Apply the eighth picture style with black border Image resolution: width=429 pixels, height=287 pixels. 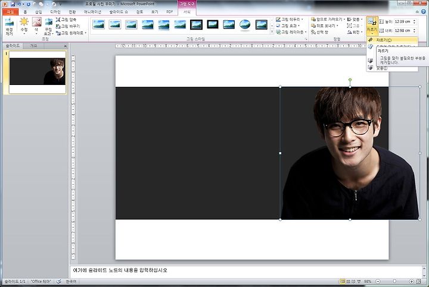click(x=213, y=24)
